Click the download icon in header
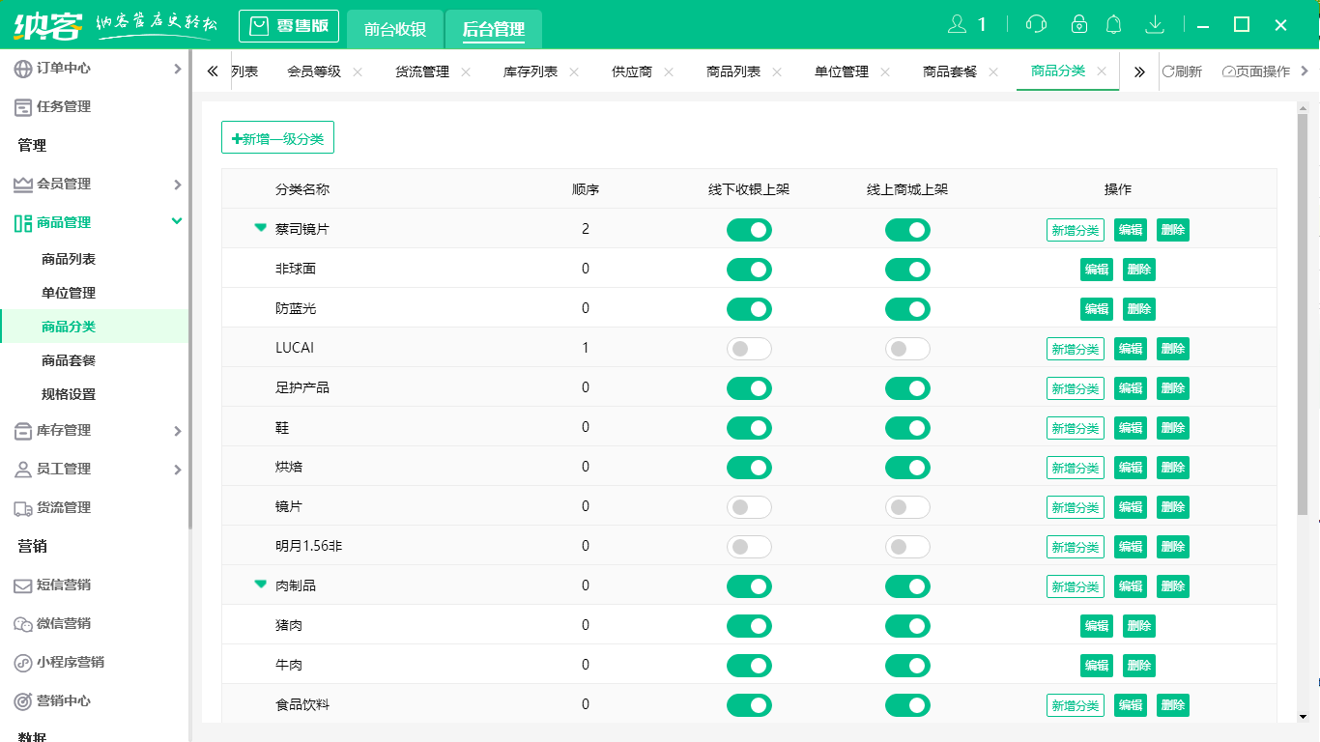The width and height of the screenshot is (1320, 742). (x=1154, y=24)
